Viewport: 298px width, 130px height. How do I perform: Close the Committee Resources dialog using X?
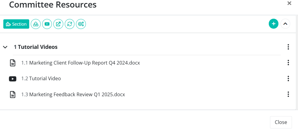click(289, 3)
